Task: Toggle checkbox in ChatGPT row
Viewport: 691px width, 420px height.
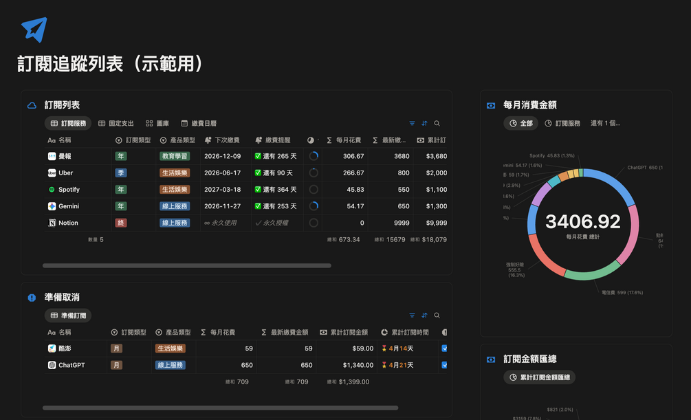Action: click(x=444, y=365)
